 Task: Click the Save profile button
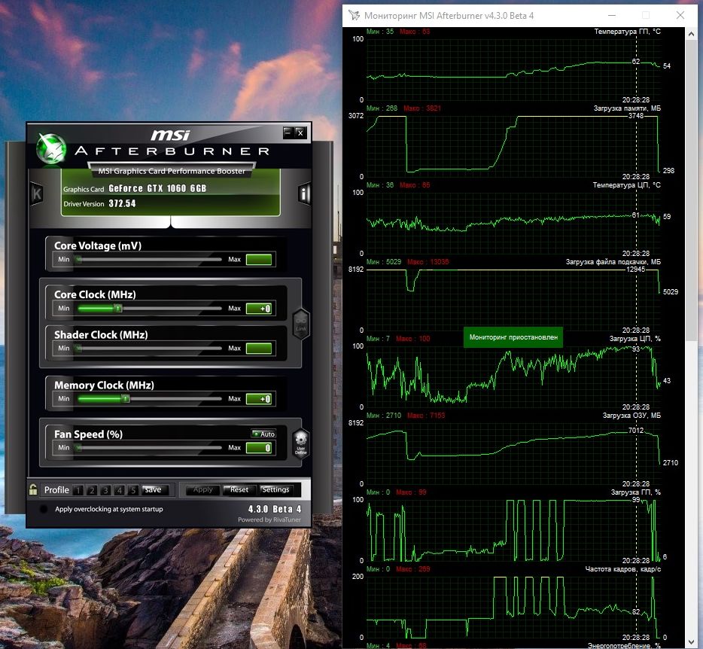point(155,490)
